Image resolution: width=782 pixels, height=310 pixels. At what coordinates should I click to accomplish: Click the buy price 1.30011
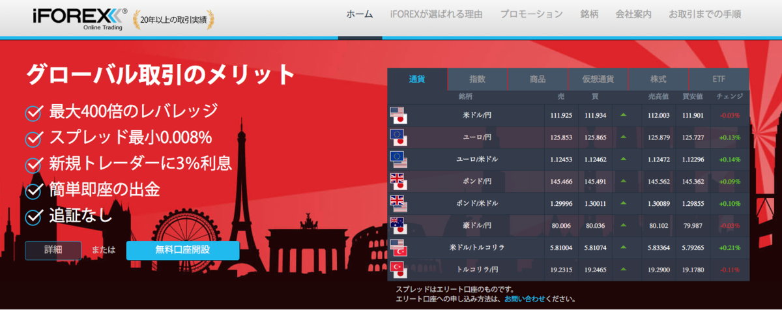(x=596, y=203)
